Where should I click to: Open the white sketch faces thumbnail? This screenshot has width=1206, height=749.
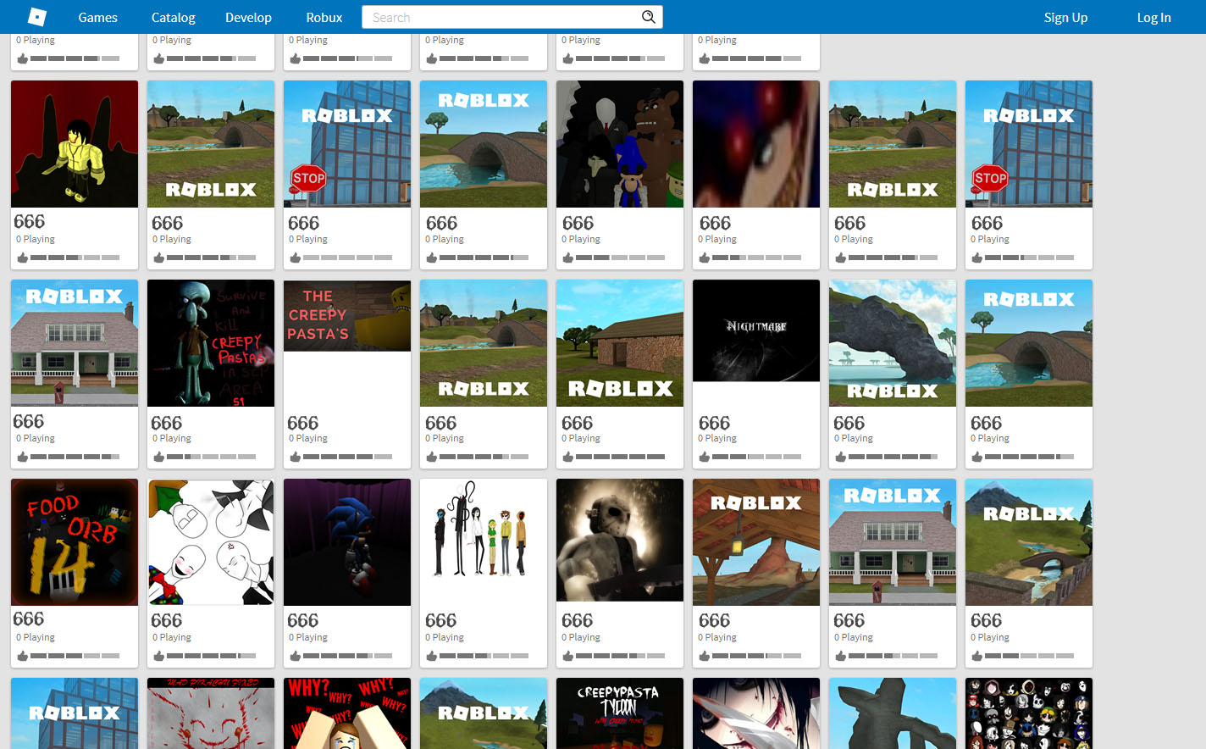click(x=211, y=542)
